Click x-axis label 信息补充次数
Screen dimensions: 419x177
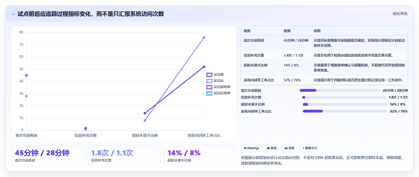(86, 136)
